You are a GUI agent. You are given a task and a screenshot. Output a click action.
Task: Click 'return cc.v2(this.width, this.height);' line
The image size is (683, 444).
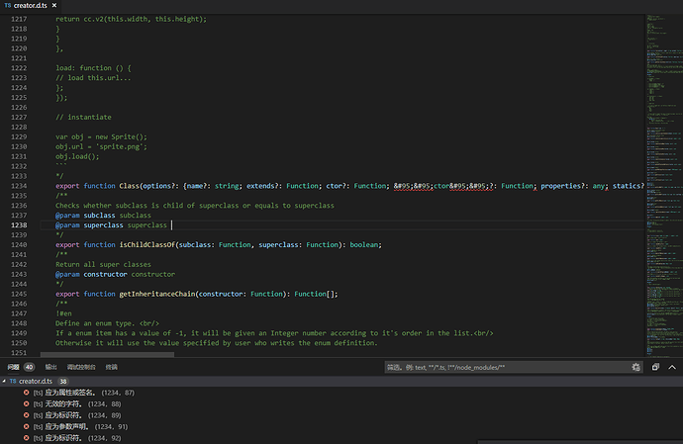(131, 19)
